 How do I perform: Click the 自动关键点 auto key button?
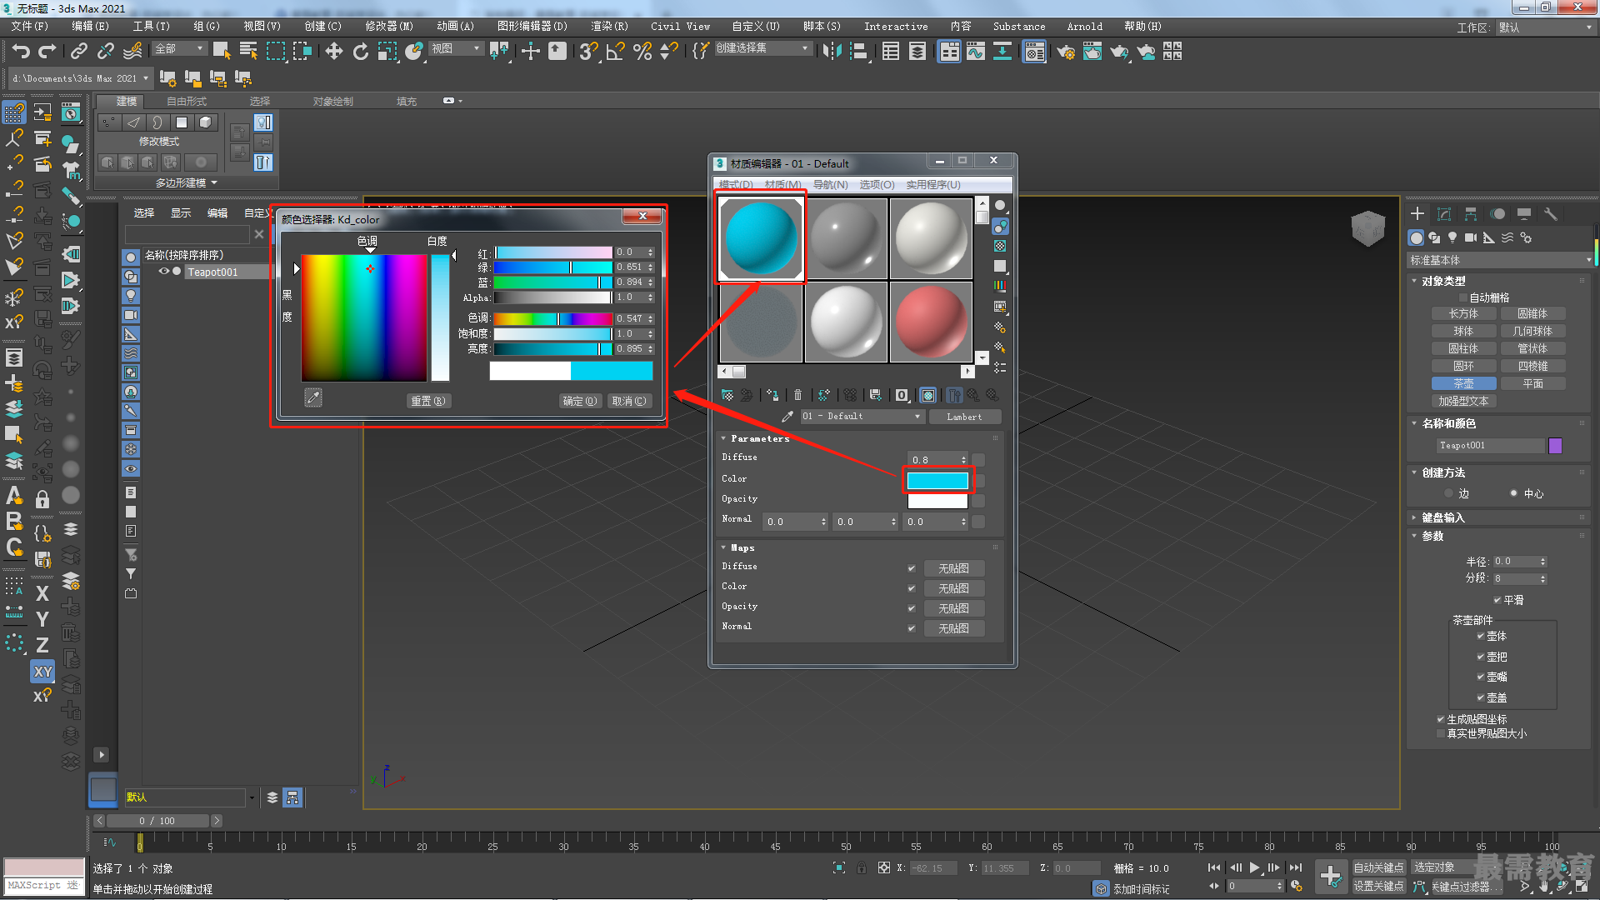1378,867
